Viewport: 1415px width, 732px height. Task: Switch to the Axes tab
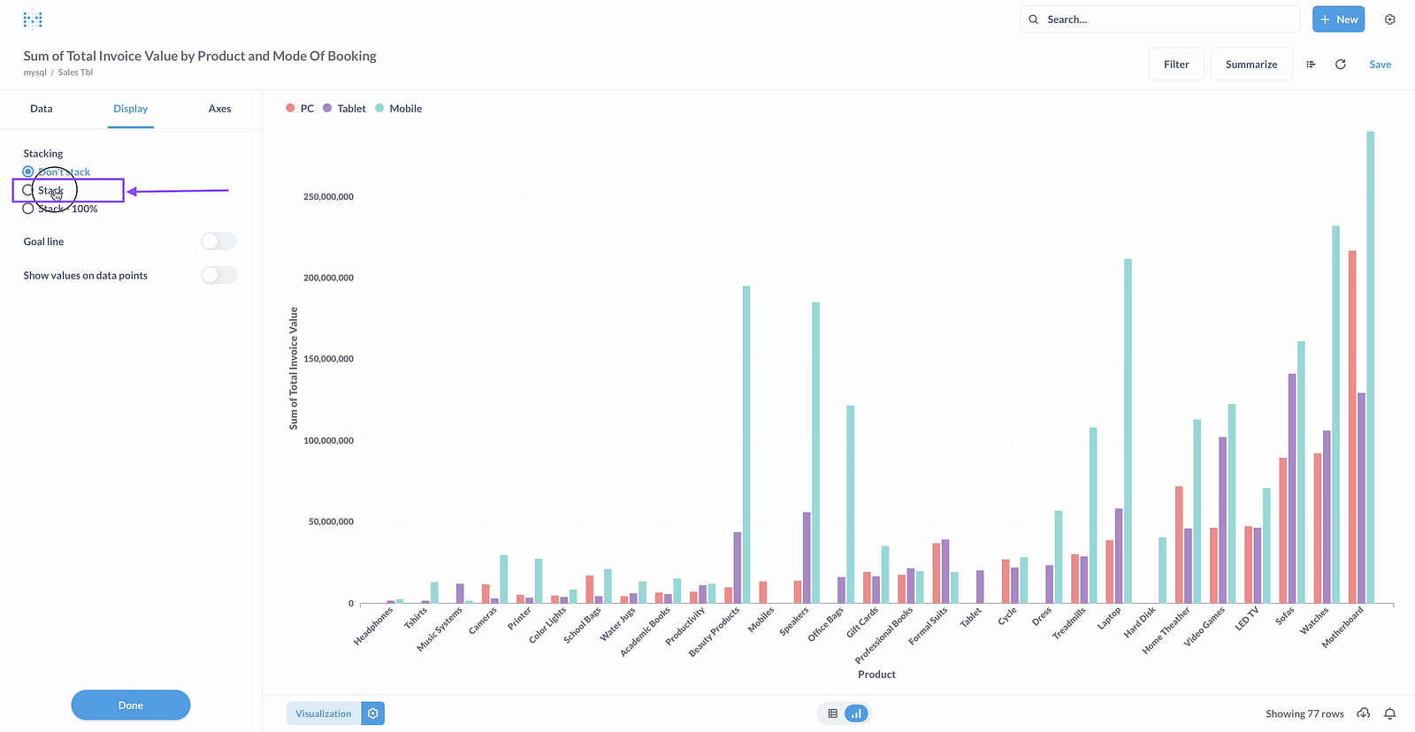[219, 109]
